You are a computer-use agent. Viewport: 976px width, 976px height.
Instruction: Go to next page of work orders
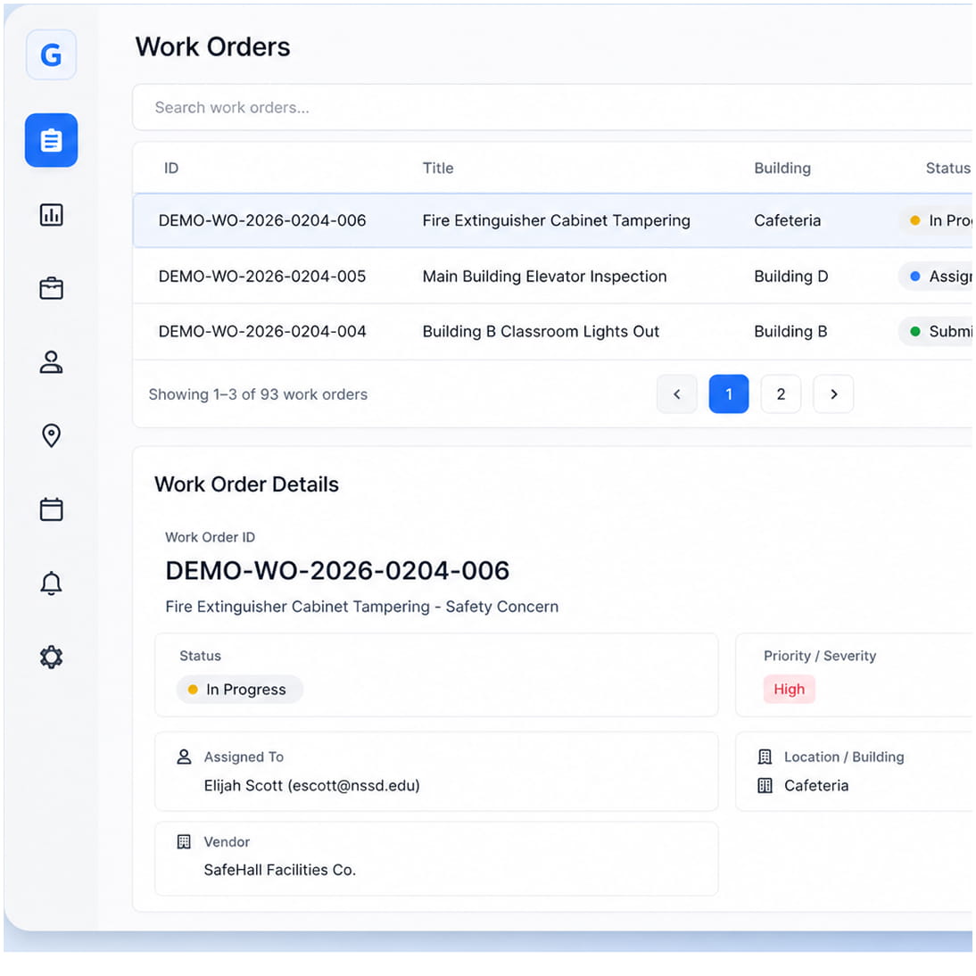(x=833, y=394)
